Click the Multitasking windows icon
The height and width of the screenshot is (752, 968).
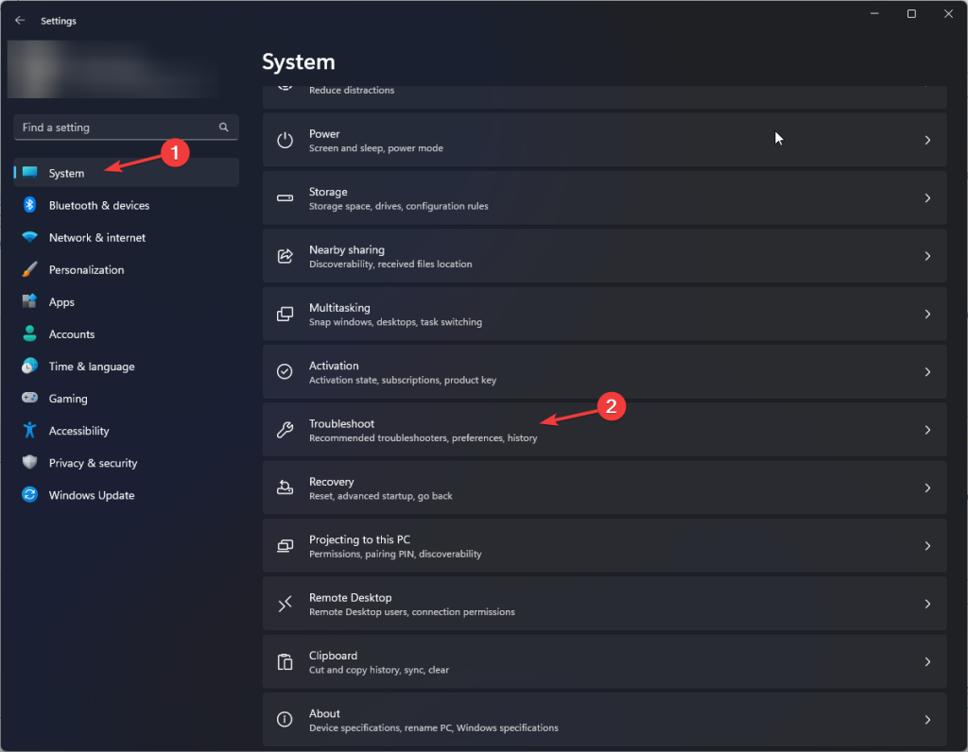(x=285, y=314)
